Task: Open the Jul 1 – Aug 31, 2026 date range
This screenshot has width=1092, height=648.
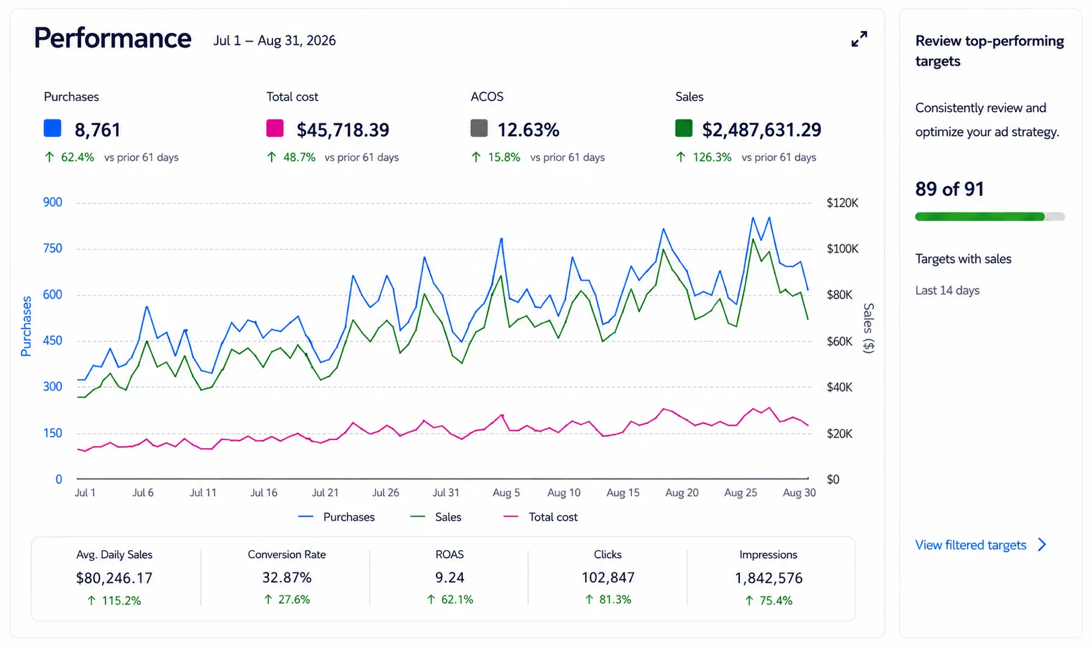Action: [274, 40]
